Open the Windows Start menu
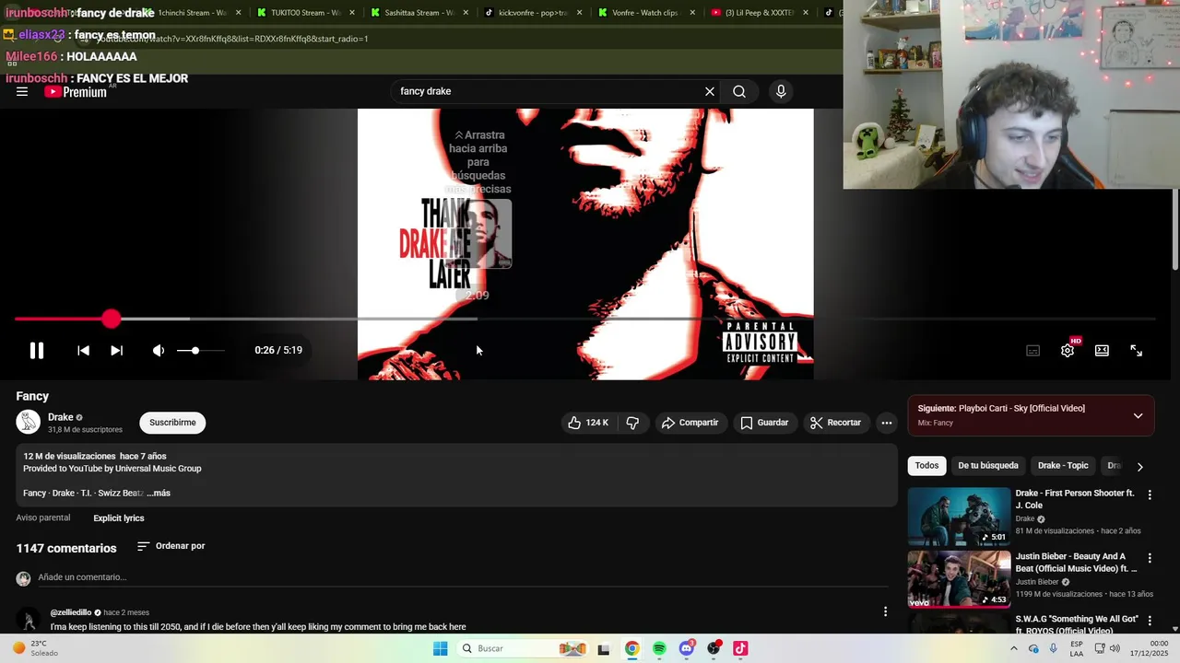Image resolution: width=1180 pixels, height=663 pixels. click(x=441, y=648)
